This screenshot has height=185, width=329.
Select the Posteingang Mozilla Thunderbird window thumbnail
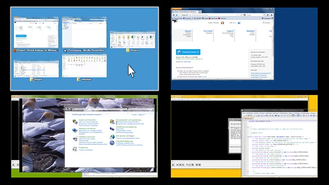tap(84, 32)
